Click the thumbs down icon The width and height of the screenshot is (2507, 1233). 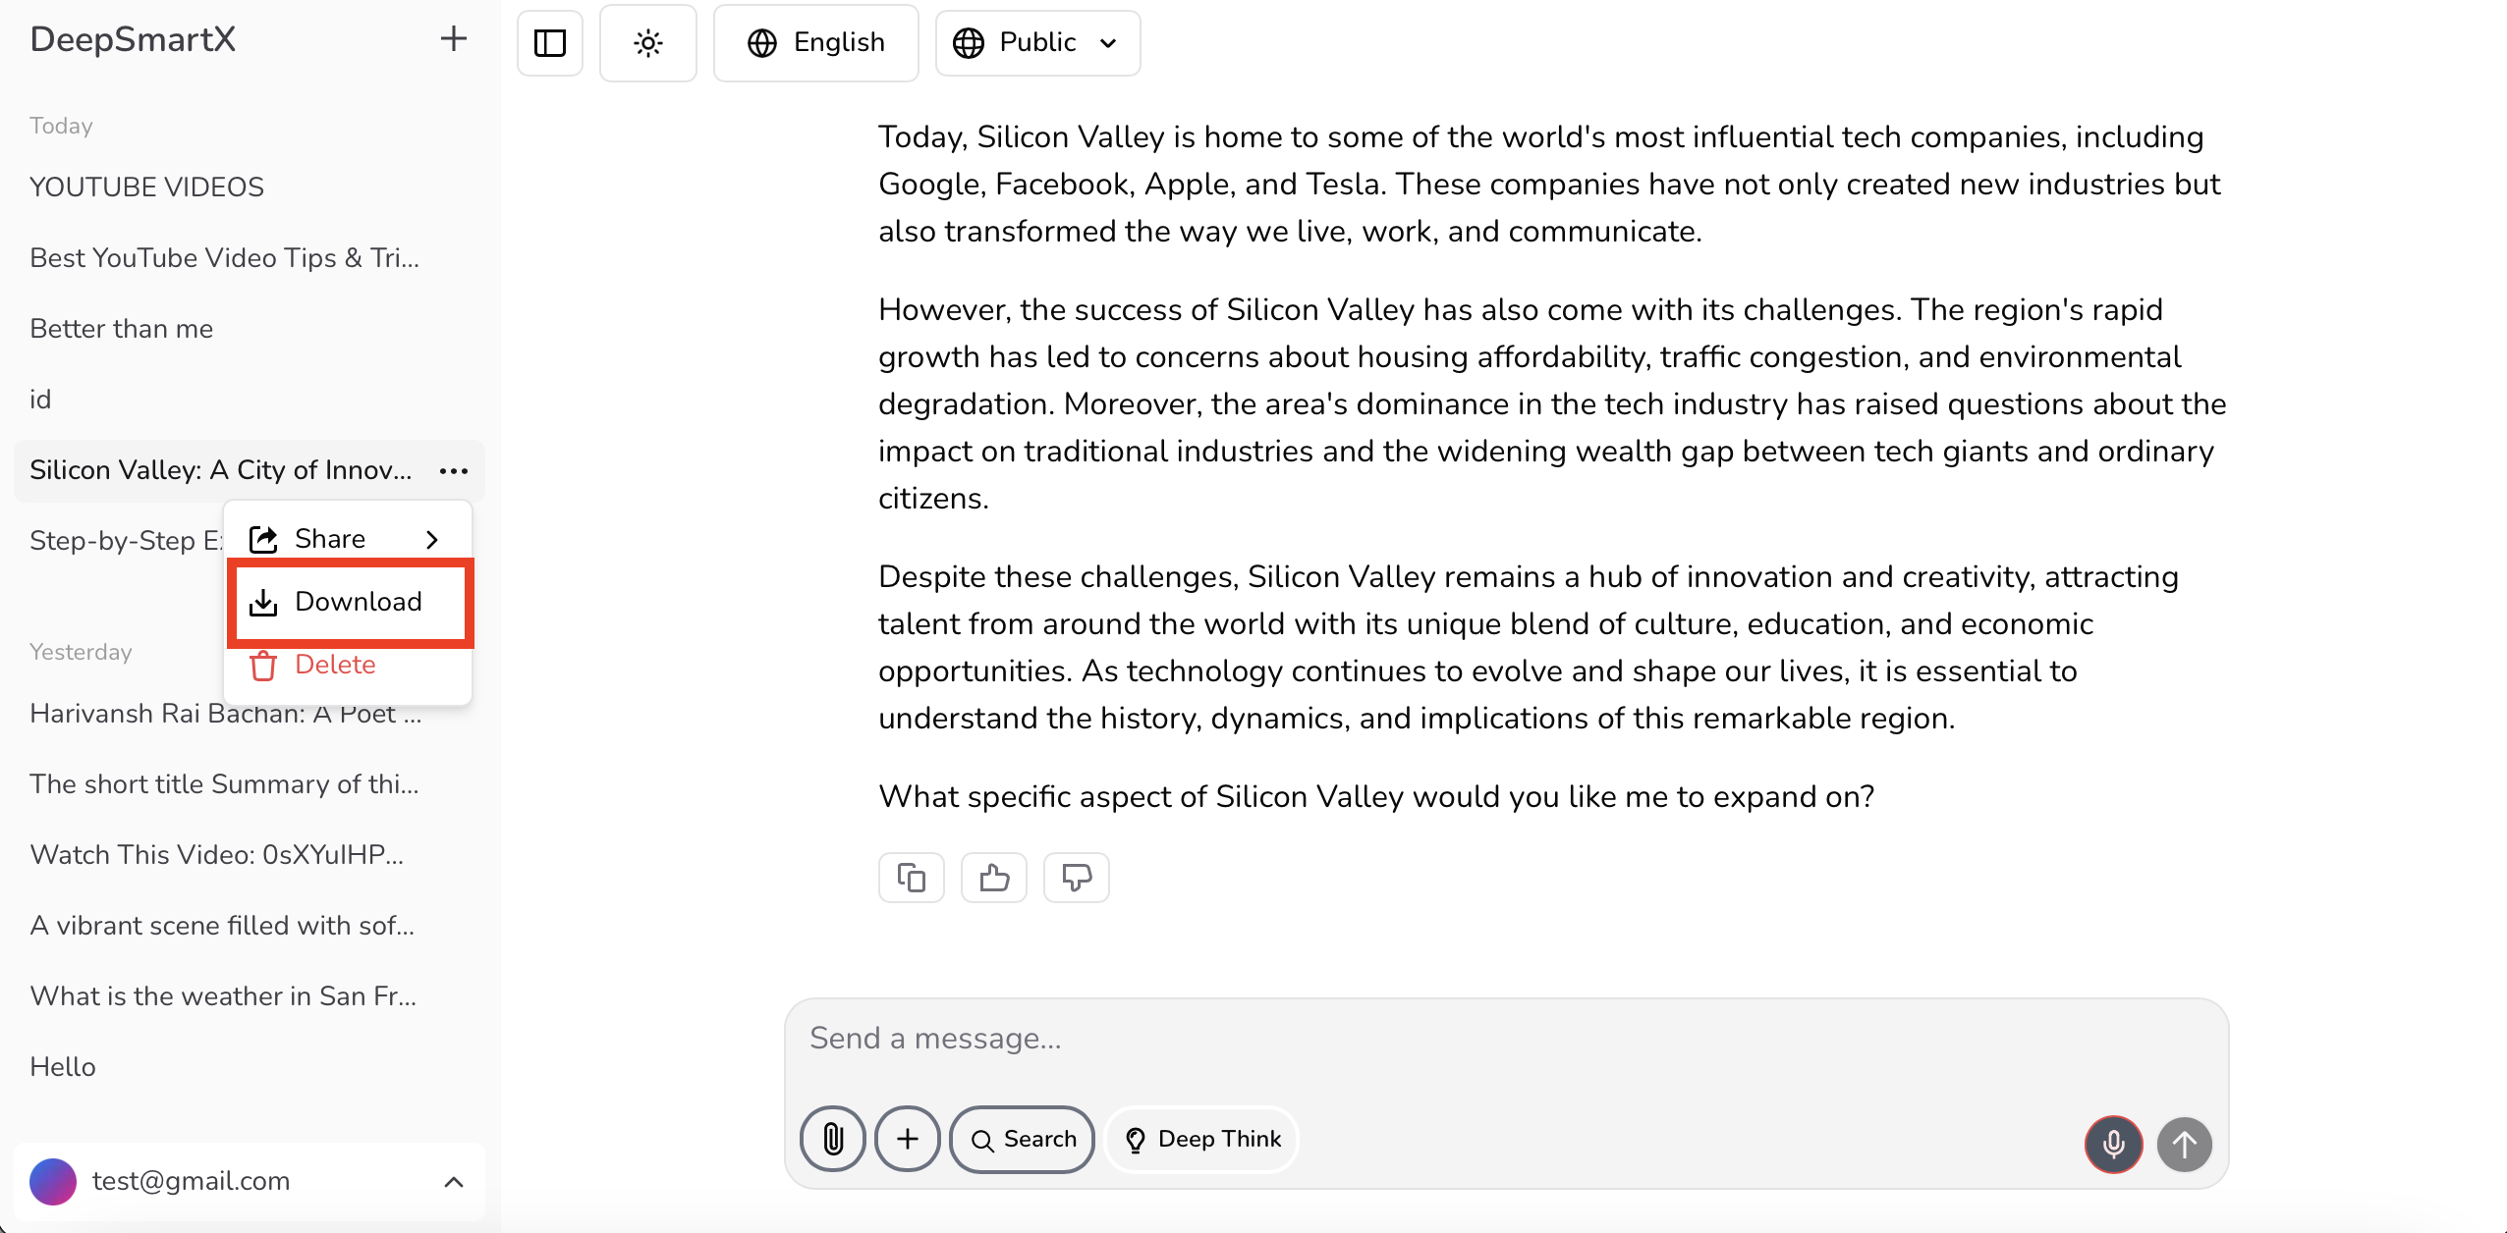pyautogui.click(x=1077, y=878)
